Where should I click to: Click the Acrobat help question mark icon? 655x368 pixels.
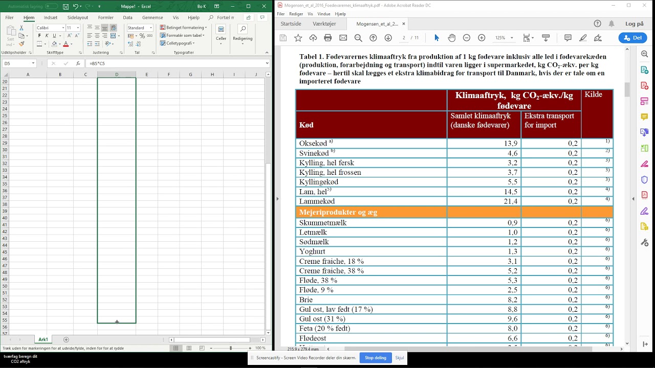(x=597, y=24)
